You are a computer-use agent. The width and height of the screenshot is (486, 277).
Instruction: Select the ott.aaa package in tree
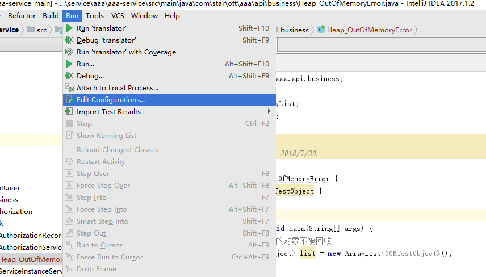click(10, 188)
